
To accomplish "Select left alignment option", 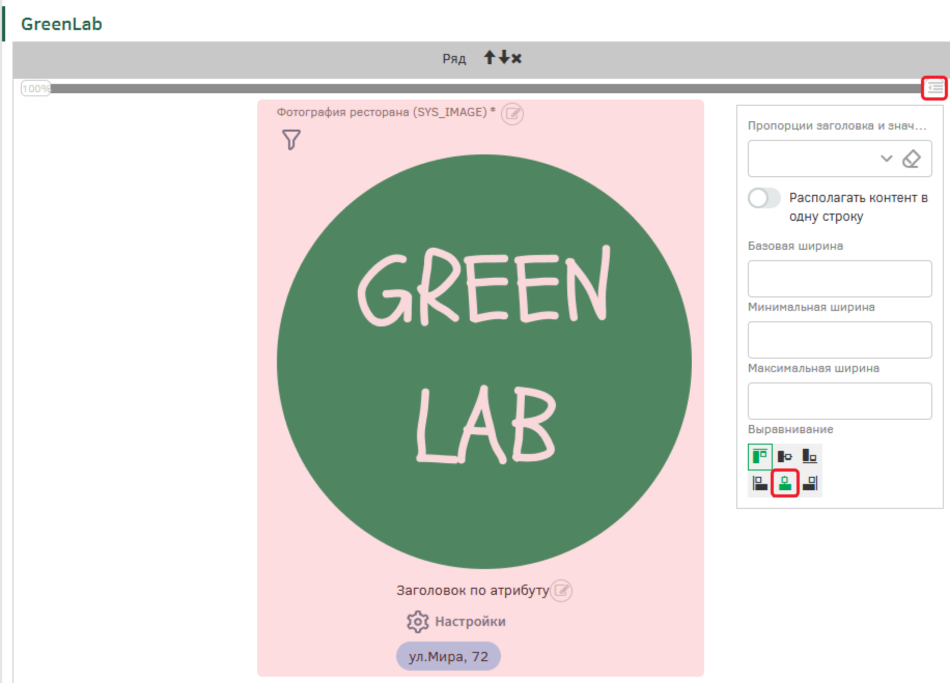I will pyautogui.click(x=760, y=483).
